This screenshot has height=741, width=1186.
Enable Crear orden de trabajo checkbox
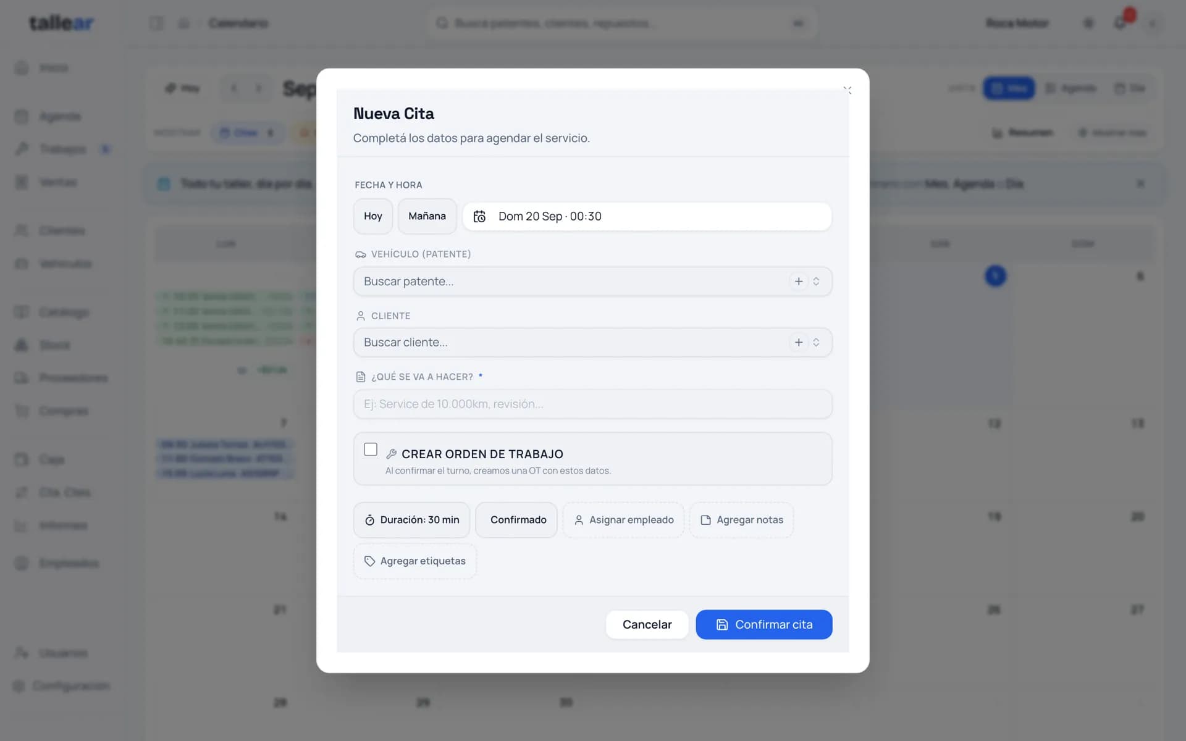pyautogui.click(x=371, y=450)
